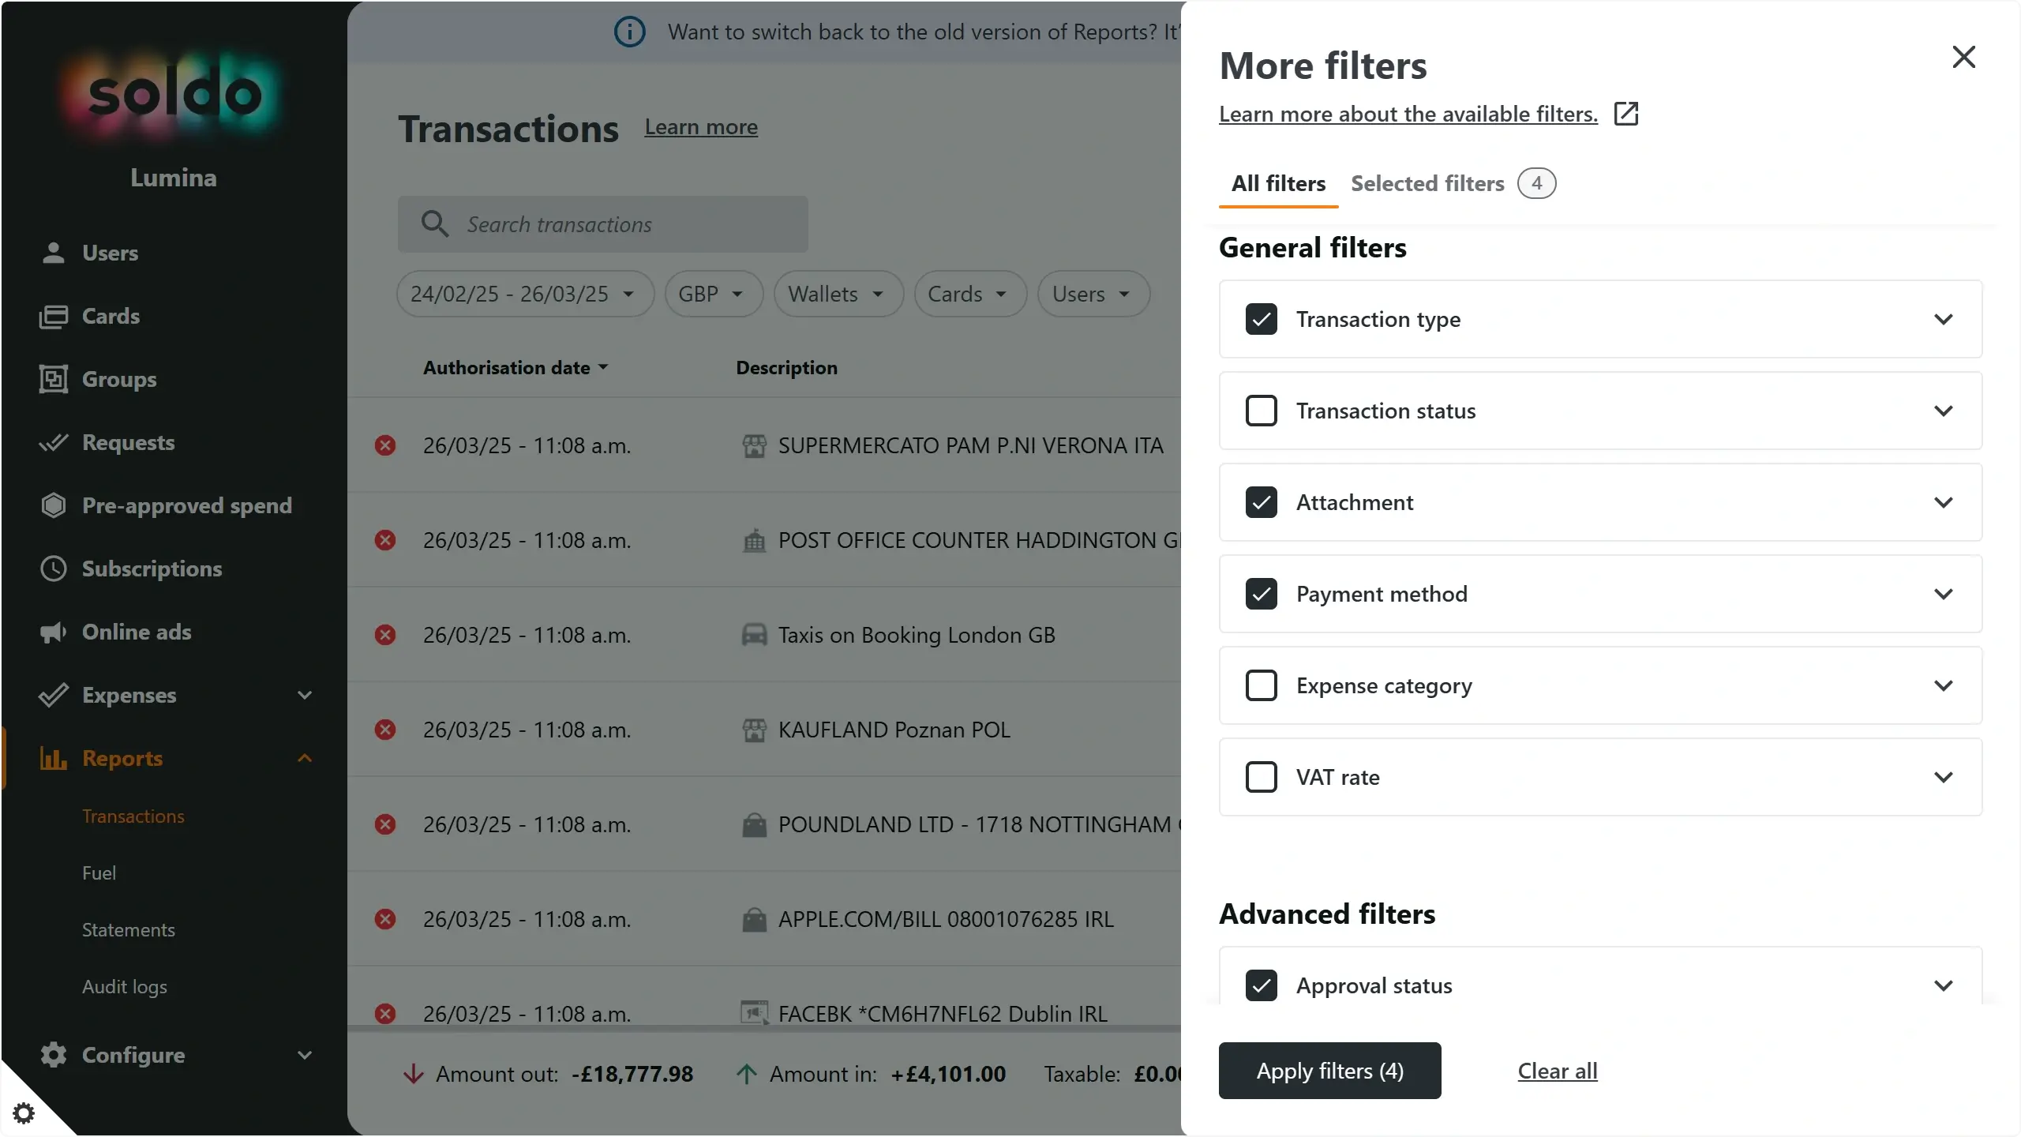Open the Subscriptions section

point(152,568)
